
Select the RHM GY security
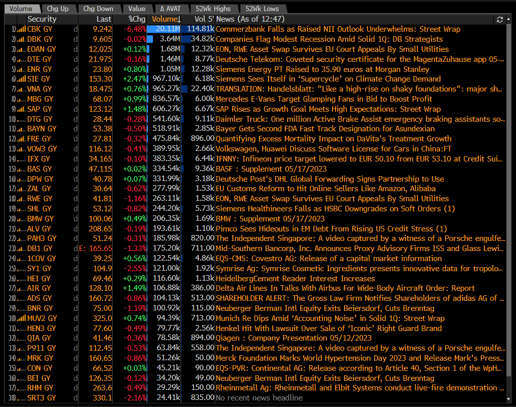point(40,388)
